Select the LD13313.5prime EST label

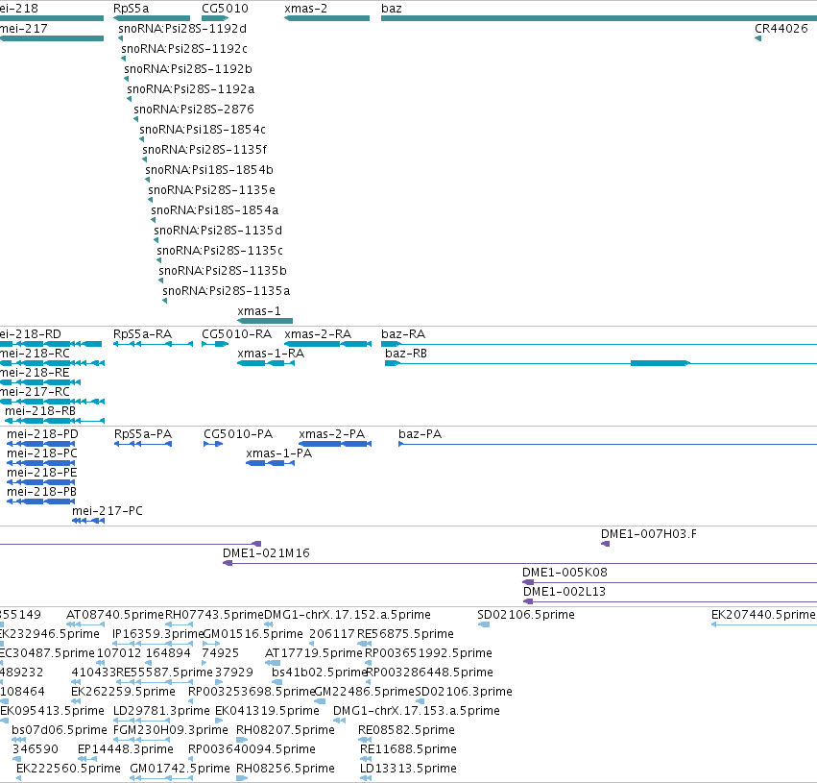coord(409,769)
